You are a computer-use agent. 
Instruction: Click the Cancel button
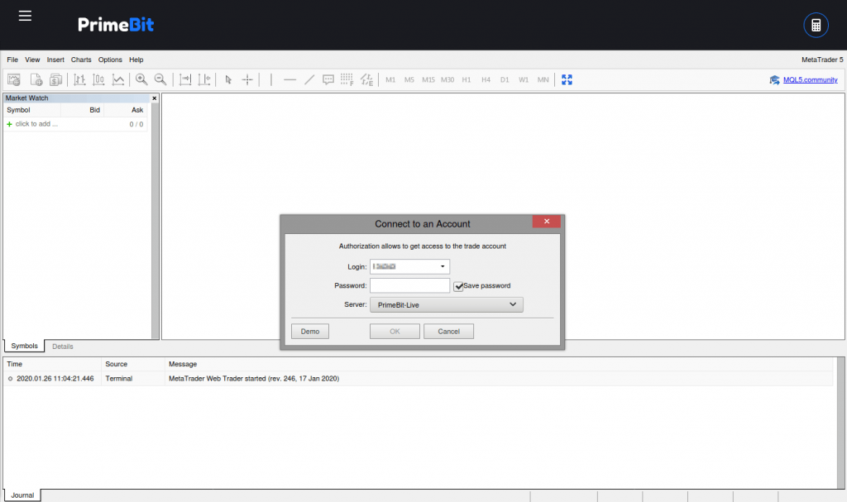pos(448,332)
